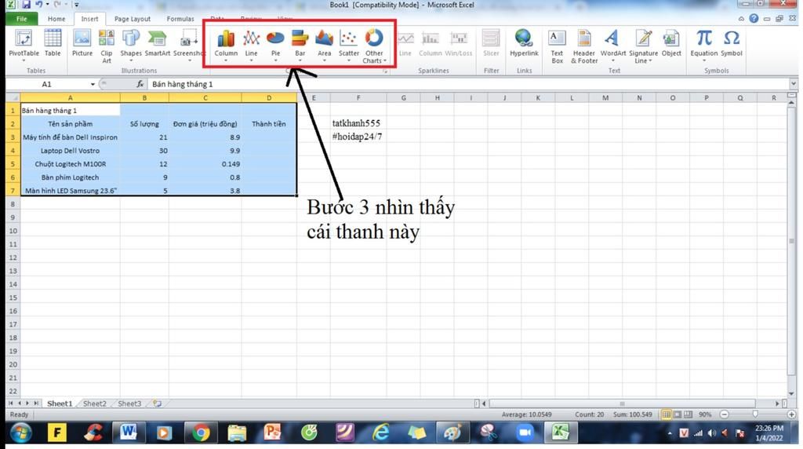Select row 10 header

click(13, 231)
